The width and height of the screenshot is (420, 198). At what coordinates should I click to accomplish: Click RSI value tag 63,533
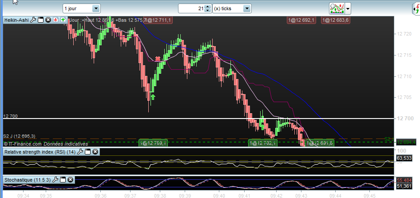404,158
